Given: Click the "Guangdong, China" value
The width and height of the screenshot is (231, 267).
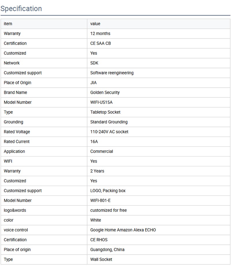Looking at the screenshot, I should (107, 250).
